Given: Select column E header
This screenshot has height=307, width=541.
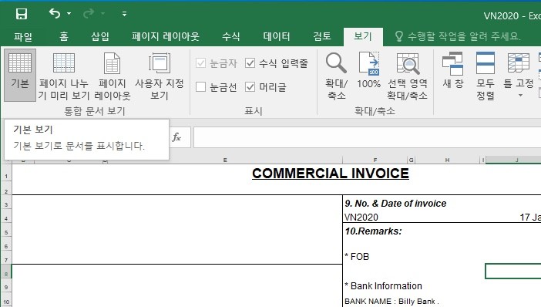Looking at the screenshot, I should point(225,160).
